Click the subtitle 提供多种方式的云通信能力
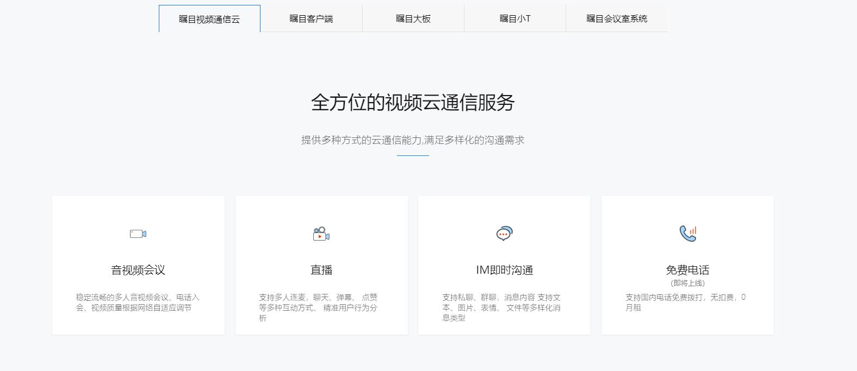Screen dimensions: 857x371 (413, 140)
